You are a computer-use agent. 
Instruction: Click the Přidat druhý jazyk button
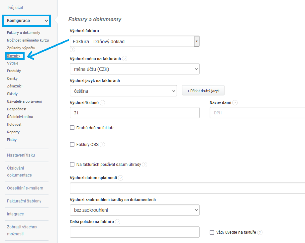coord(203,91)
